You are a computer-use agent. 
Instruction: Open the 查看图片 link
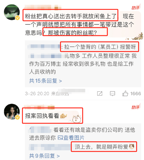tap(74, 138)
